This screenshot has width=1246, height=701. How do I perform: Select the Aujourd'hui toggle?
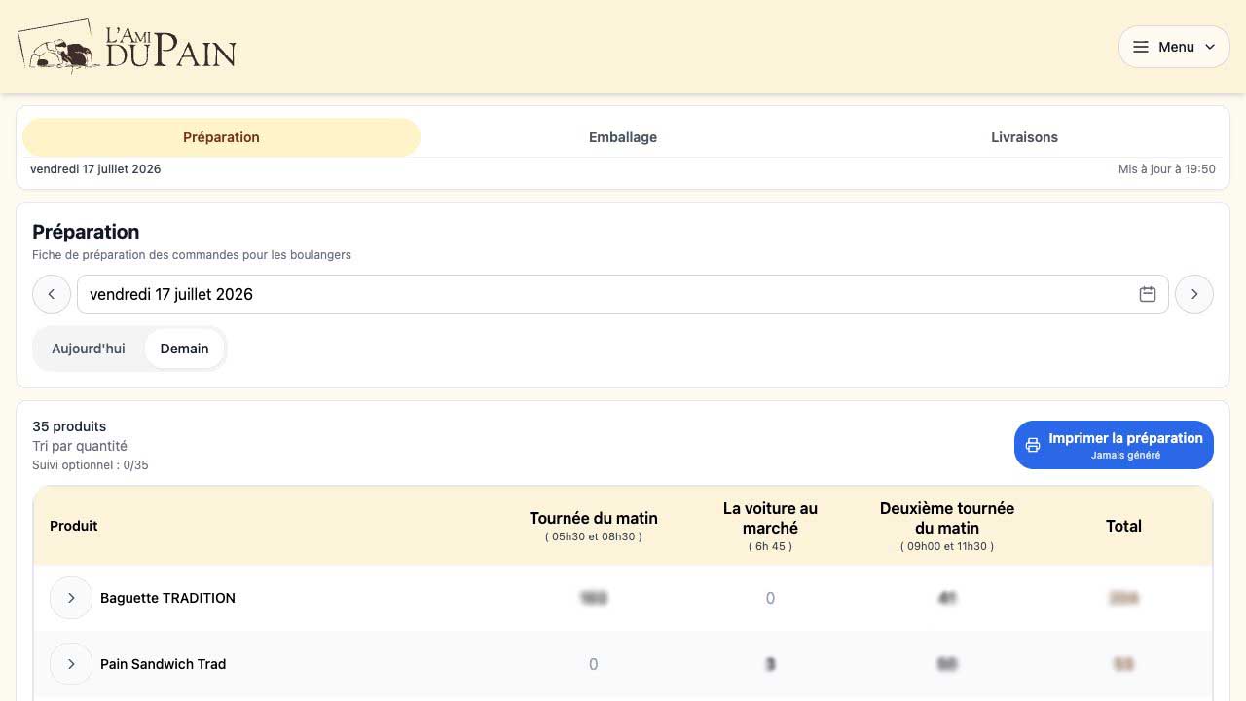[x=89, y=349]
